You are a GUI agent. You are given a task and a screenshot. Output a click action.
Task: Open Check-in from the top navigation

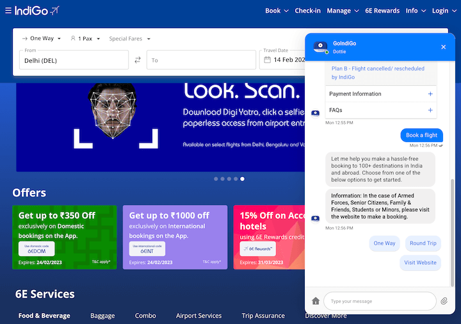click(307, 11)
